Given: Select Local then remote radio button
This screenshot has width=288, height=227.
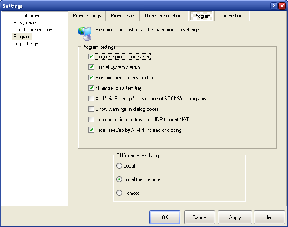Looking at the screenshot, I should [x=119, y=179].
